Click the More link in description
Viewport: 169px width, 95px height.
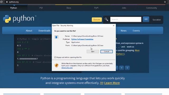pyautogui.click(x=137, y=50)
